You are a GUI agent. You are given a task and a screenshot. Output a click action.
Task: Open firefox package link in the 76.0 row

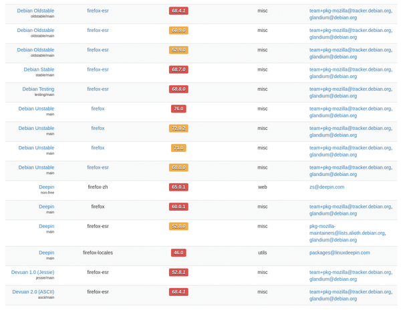98,109
